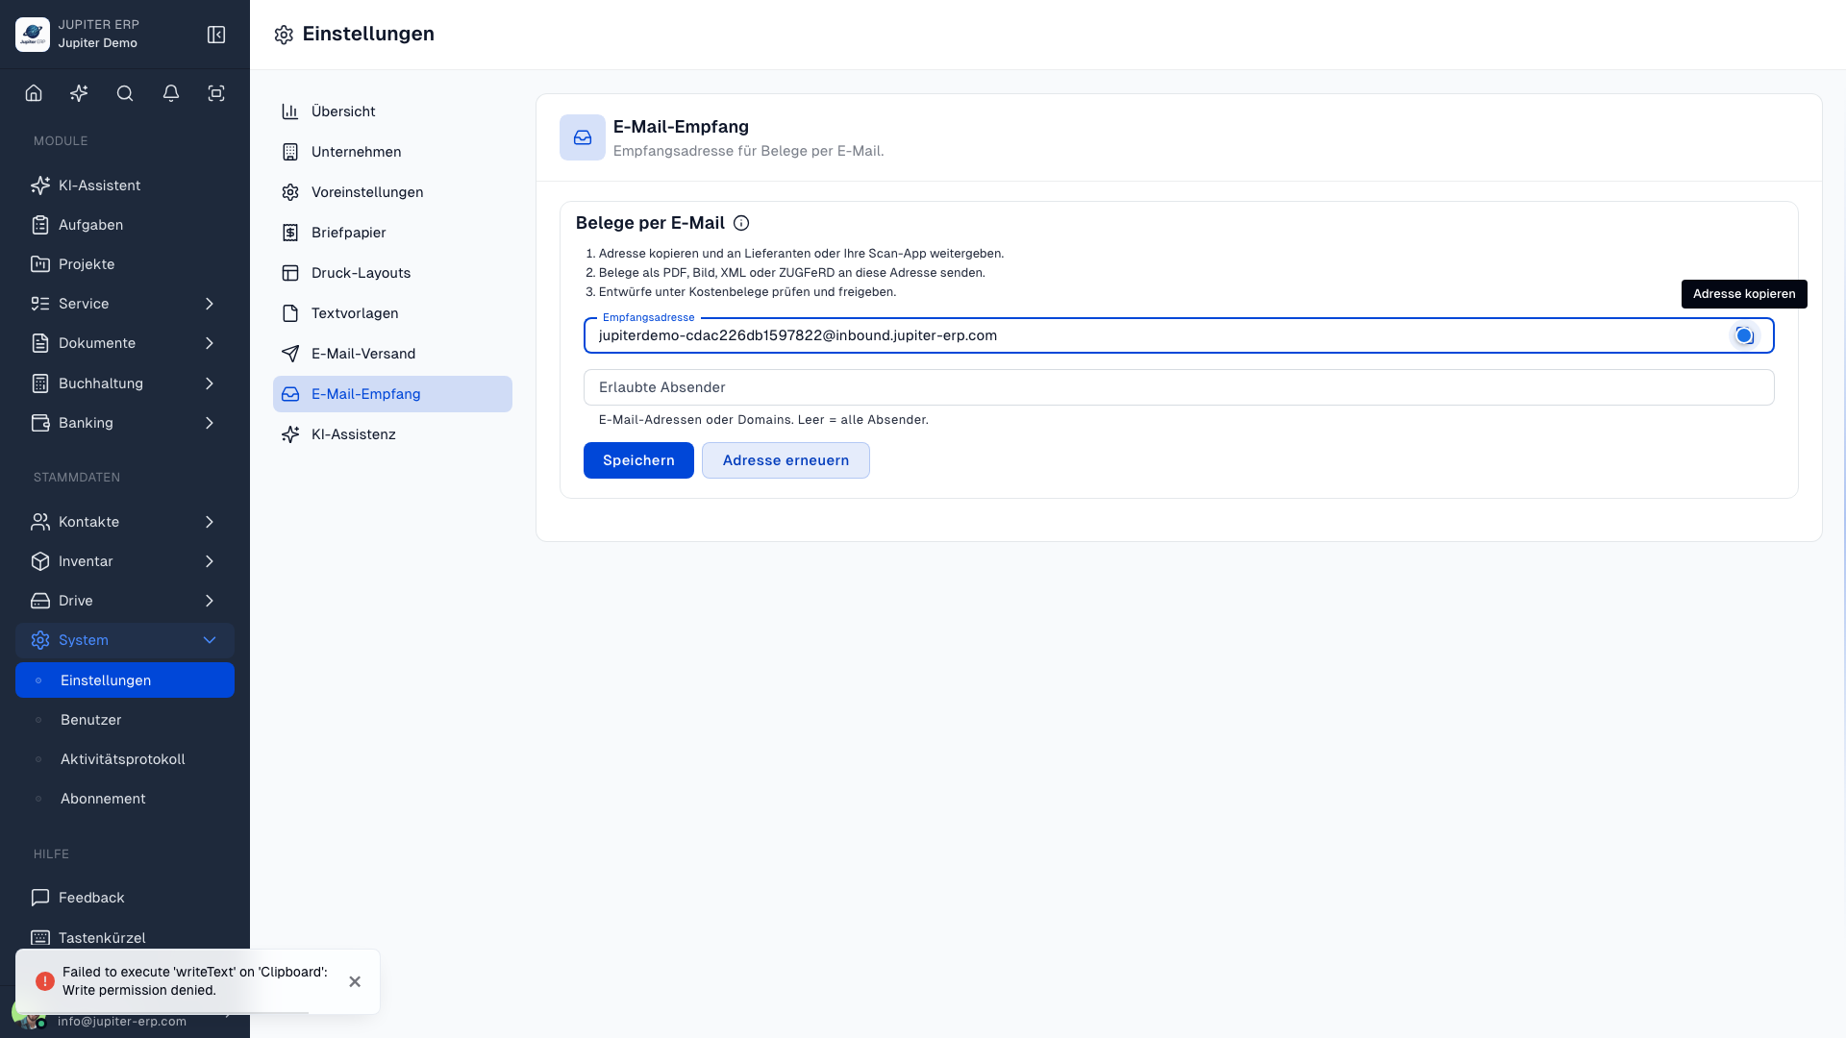This screenshot has height=1038, width=1846.
Task: Select Einstellungen in System submenu
Action: 125,680
